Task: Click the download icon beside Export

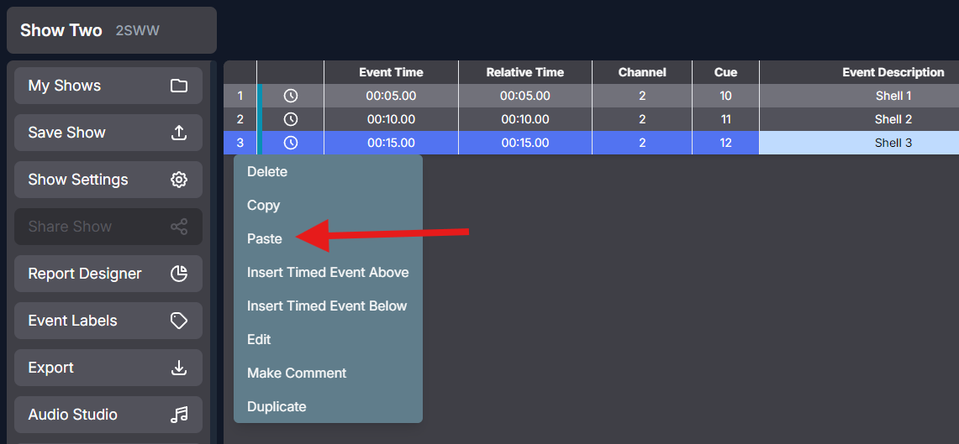Action: point(178,368)
